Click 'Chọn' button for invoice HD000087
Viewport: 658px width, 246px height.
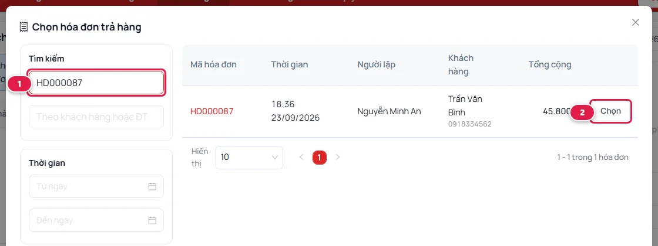(x=610, y=111)
